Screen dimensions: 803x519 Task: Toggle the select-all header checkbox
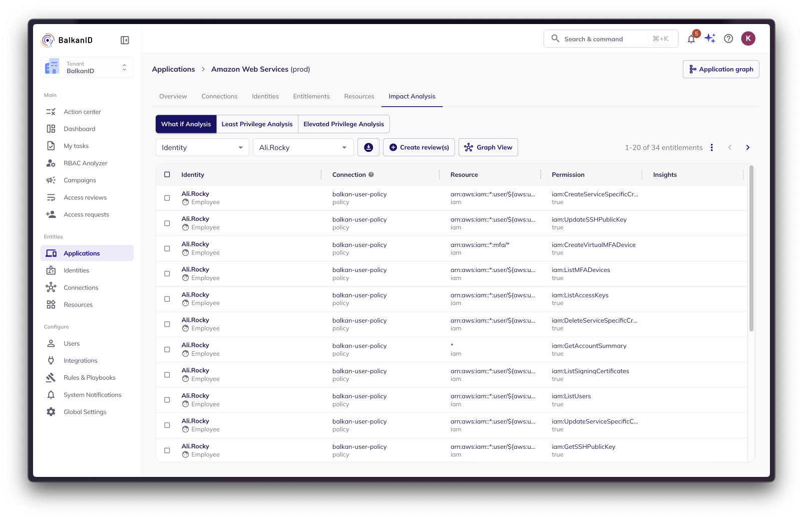[167, 174]
